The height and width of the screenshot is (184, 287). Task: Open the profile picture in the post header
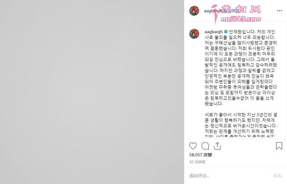coord(194,10)
